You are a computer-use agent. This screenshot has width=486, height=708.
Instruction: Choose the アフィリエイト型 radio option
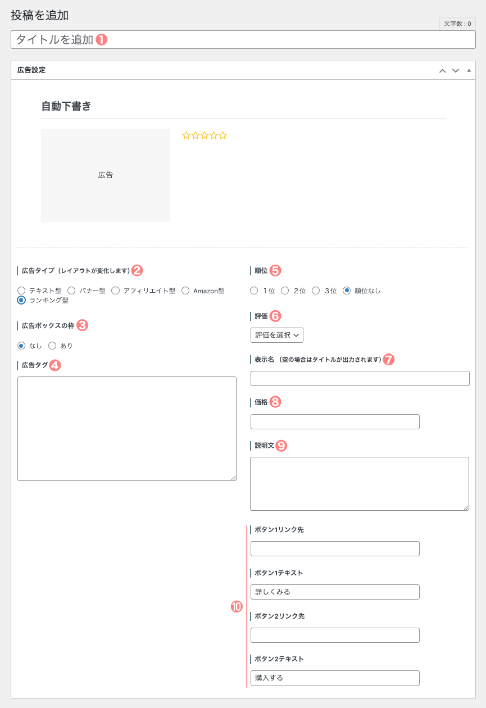(115, 291)
